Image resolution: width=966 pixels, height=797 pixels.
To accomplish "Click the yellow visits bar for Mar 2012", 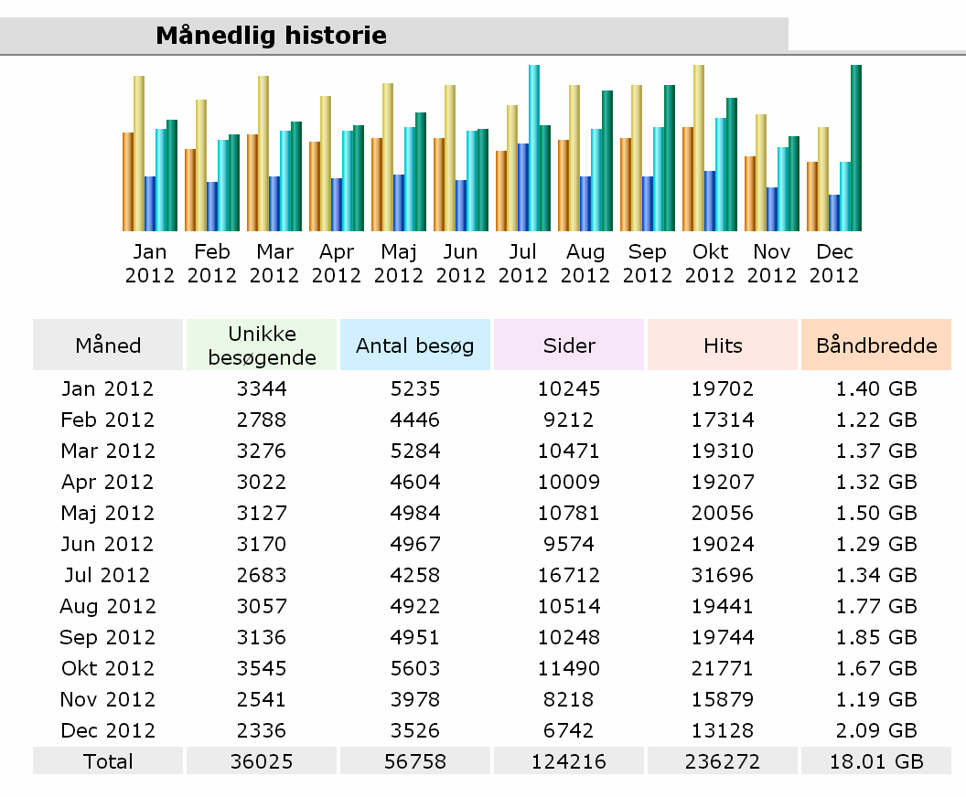I will click(x=263, y=154).
